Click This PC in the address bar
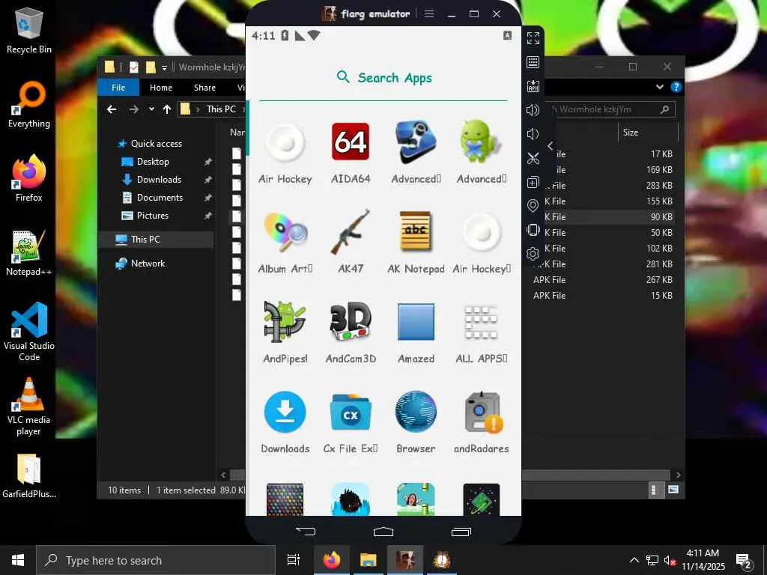 pos(221,109)
